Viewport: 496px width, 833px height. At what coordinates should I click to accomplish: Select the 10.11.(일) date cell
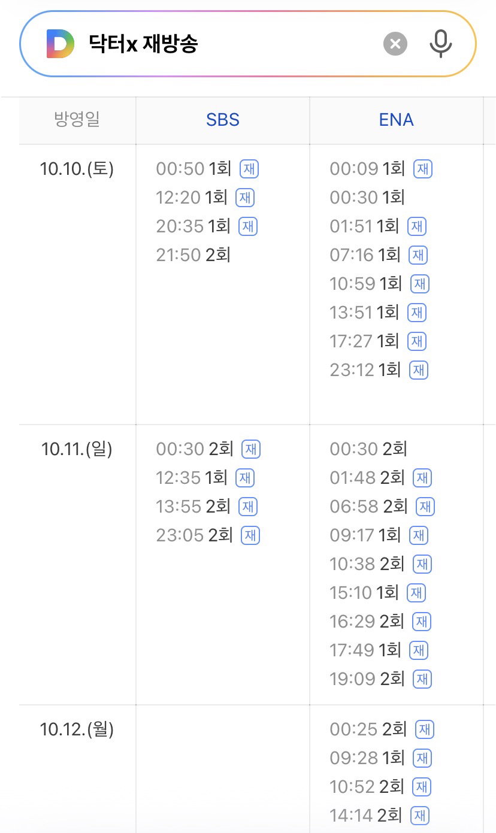[77, 449]
